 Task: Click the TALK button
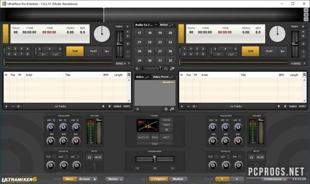tap(155, 144)
